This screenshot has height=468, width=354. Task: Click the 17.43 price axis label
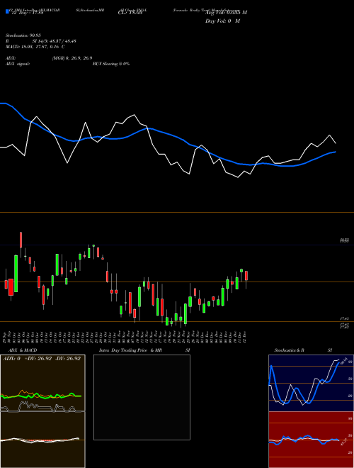pos(345,319)
